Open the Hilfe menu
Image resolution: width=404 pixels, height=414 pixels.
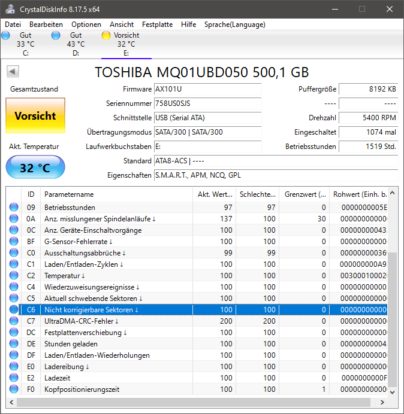tap(188, 25)
